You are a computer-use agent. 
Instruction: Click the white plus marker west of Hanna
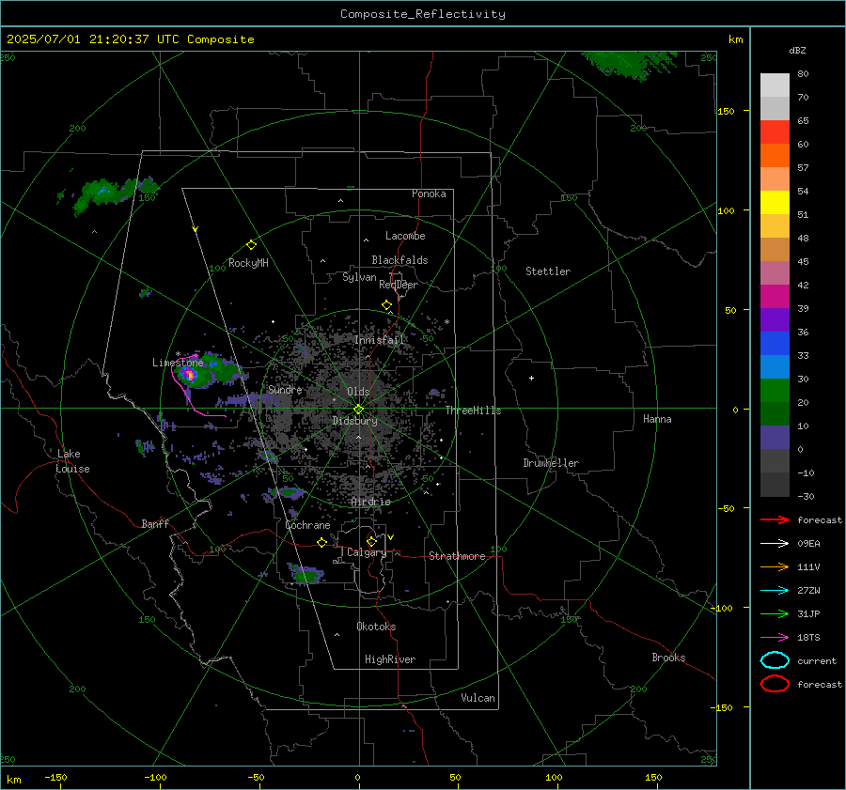pyautogui.click(x=531, y=378)
